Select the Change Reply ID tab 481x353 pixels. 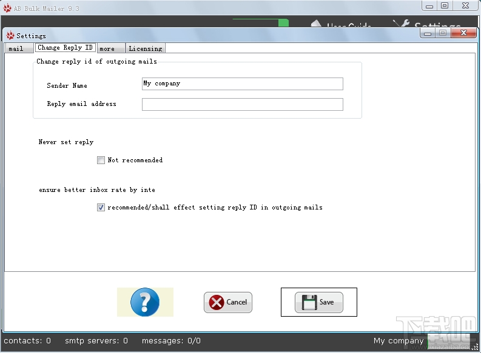coord(65,47)
